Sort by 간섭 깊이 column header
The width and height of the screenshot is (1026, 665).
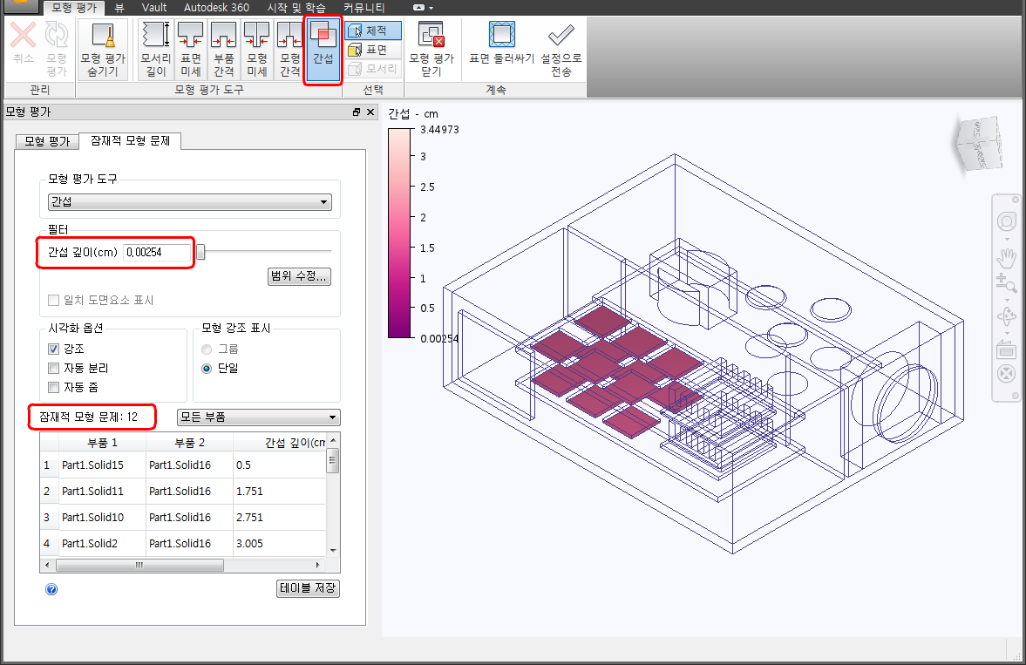tap(280, 443)
